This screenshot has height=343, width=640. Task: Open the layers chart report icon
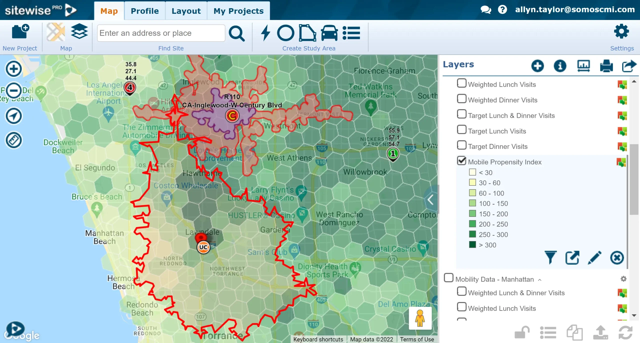(x=583, y=66)
